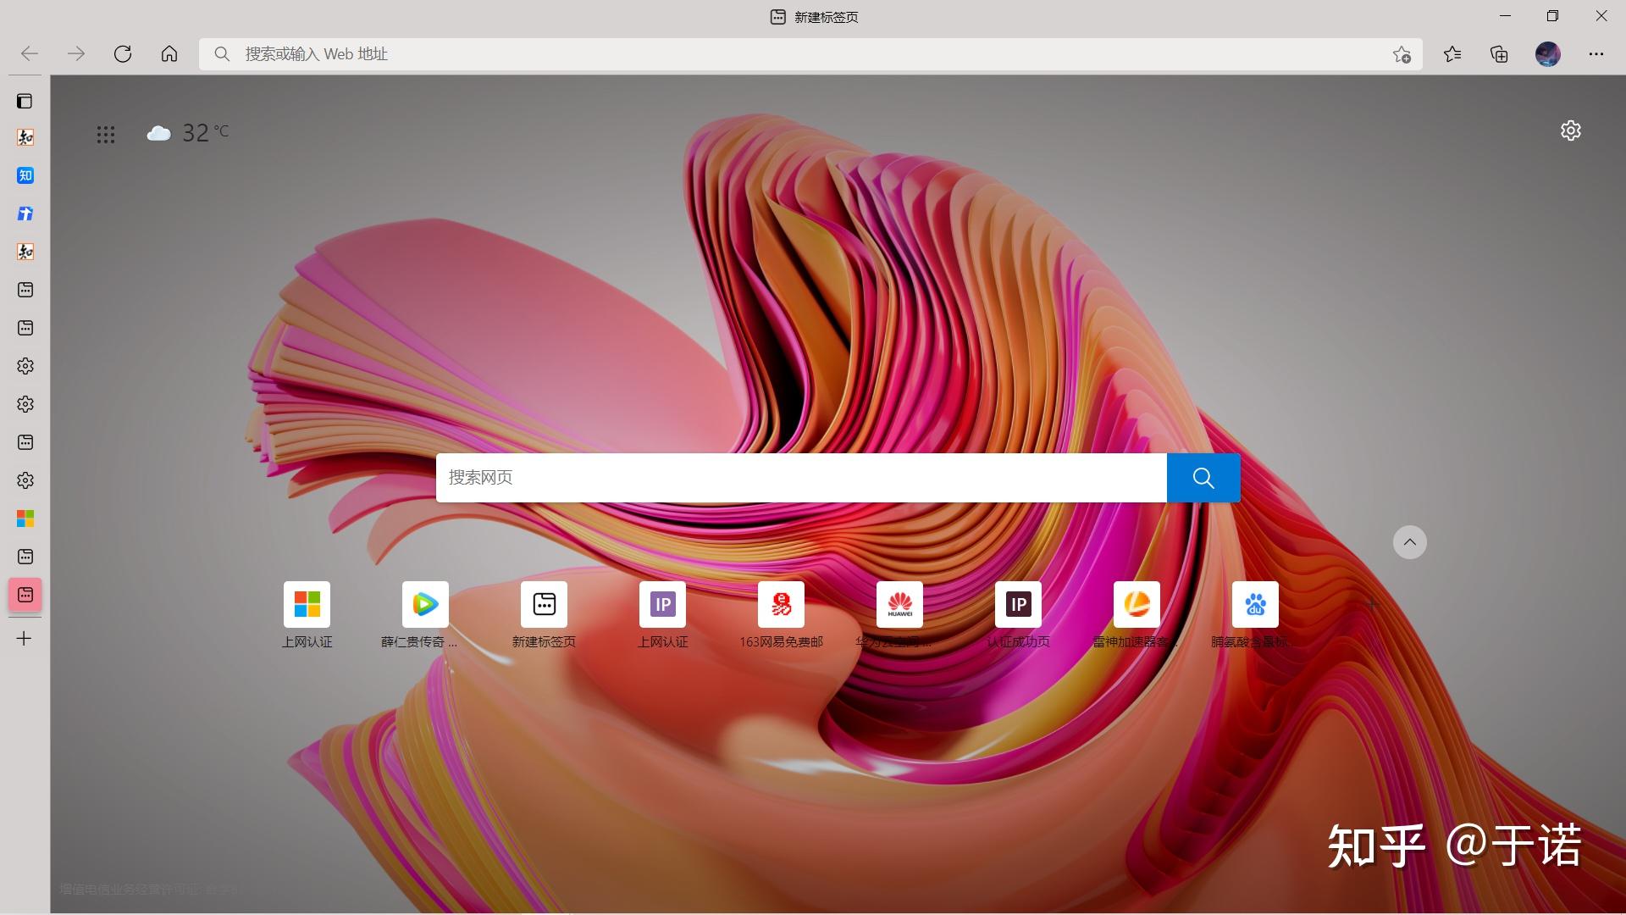Image resolution: width=1626 pixels, height=915 pixels.
Task: Open the page customization gear on the new tab page
Action: point(1571,130)
